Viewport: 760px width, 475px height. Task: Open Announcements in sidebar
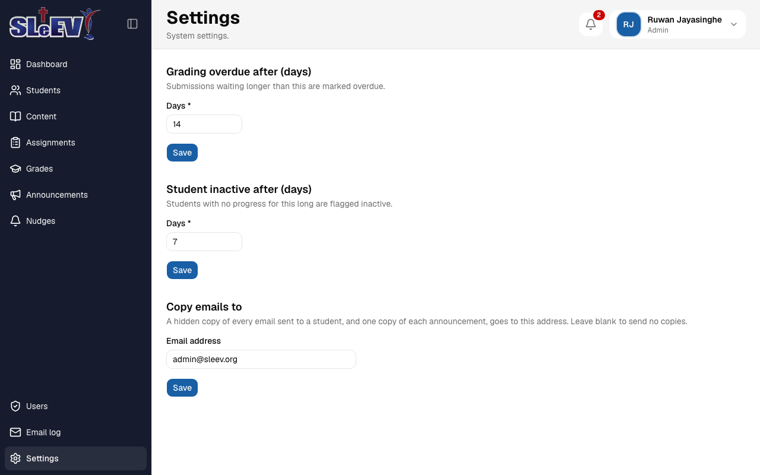[x=75, y=195]
